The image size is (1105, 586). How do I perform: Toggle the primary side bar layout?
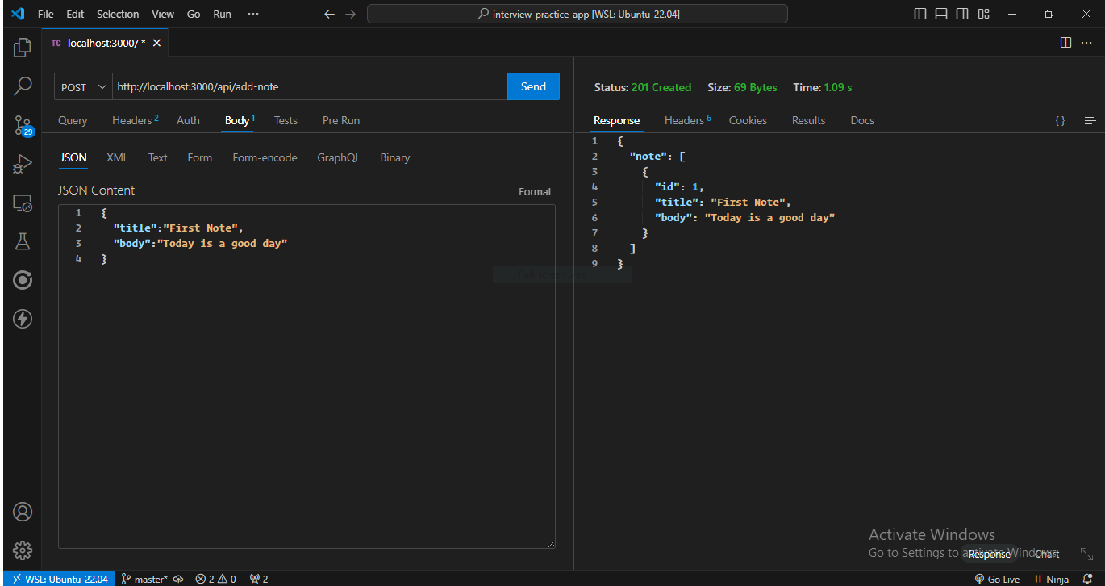920,14
